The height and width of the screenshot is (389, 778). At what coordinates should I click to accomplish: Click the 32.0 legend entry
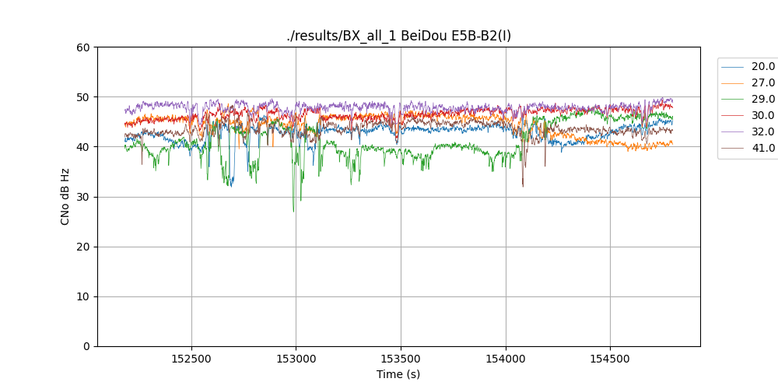tap(762, 131)
